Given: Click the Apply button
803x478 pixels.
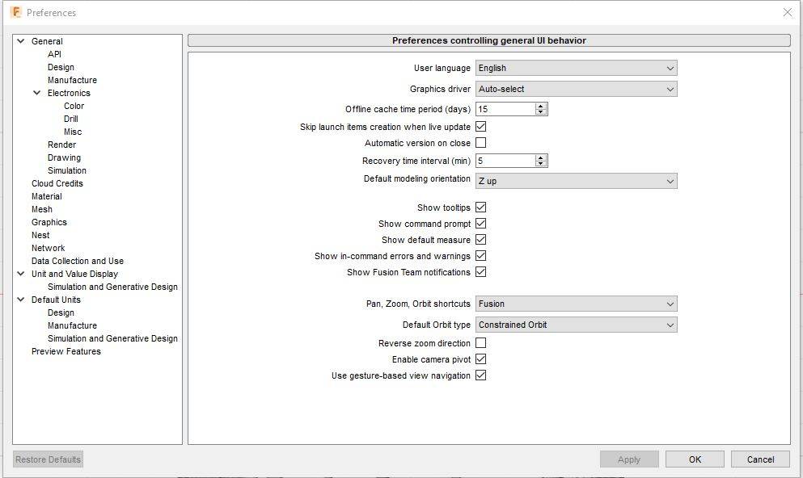Looking at the screenshot, I should 629,459.
